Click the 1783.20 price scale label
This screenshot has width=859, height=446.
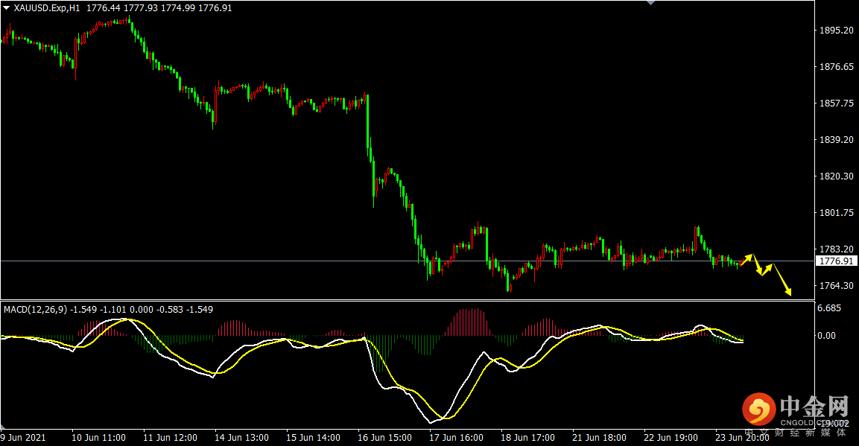(836, 249)
